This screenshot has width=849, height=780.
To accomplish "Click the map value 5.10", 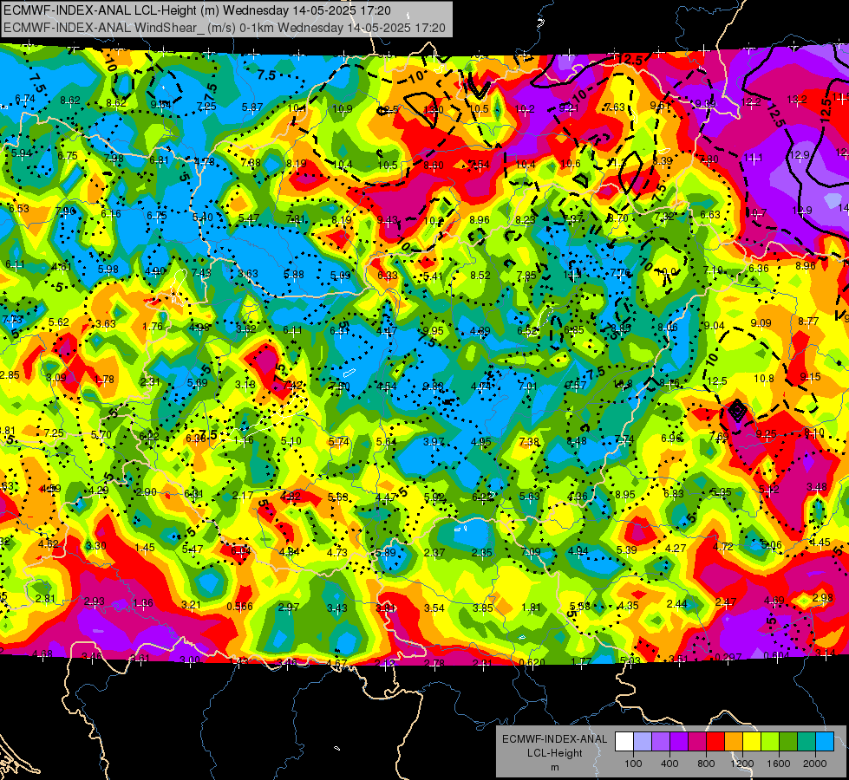I will (x=291, y=441).
